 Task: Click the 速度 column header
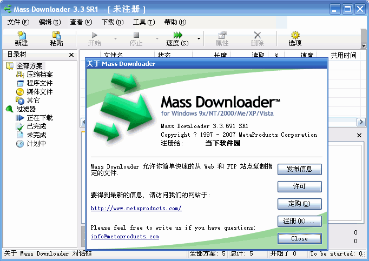point(307,55)
